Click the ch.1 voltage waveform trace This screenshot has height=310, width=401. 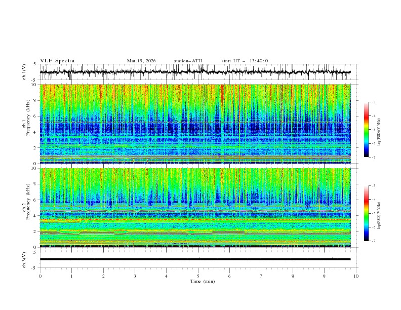(195, 72)
